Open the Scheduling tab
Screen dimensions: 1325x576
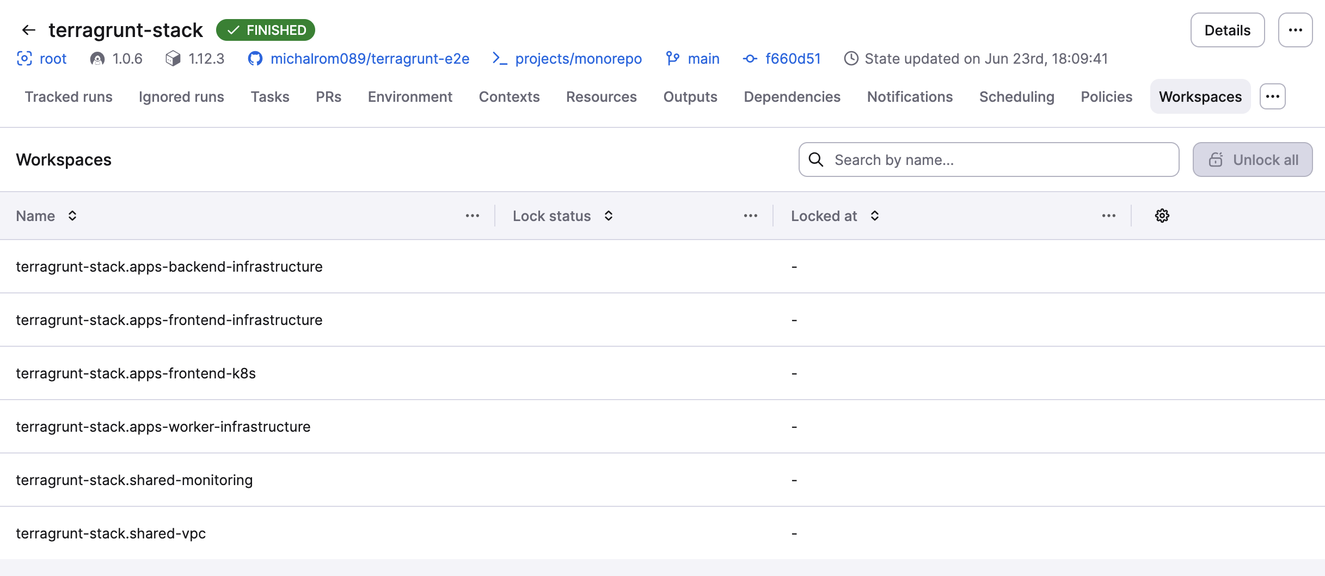[1016, 97]
